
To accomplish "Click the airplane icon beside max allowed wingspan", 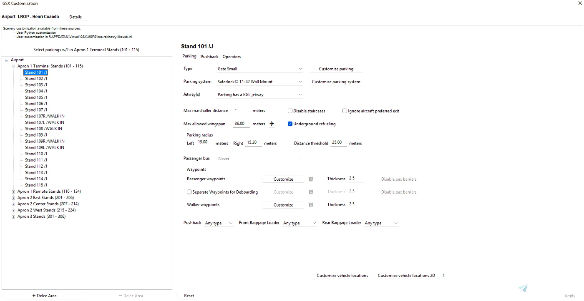I will 271,124.
